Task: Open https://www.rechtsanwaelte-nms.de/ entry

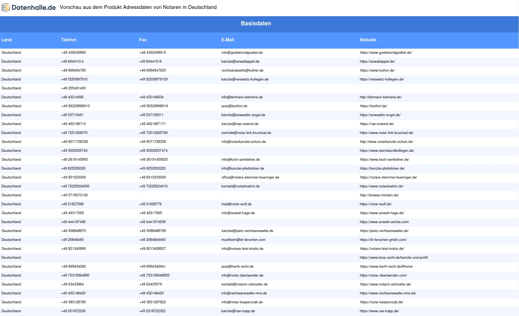Action: click(x=388, y=293)
